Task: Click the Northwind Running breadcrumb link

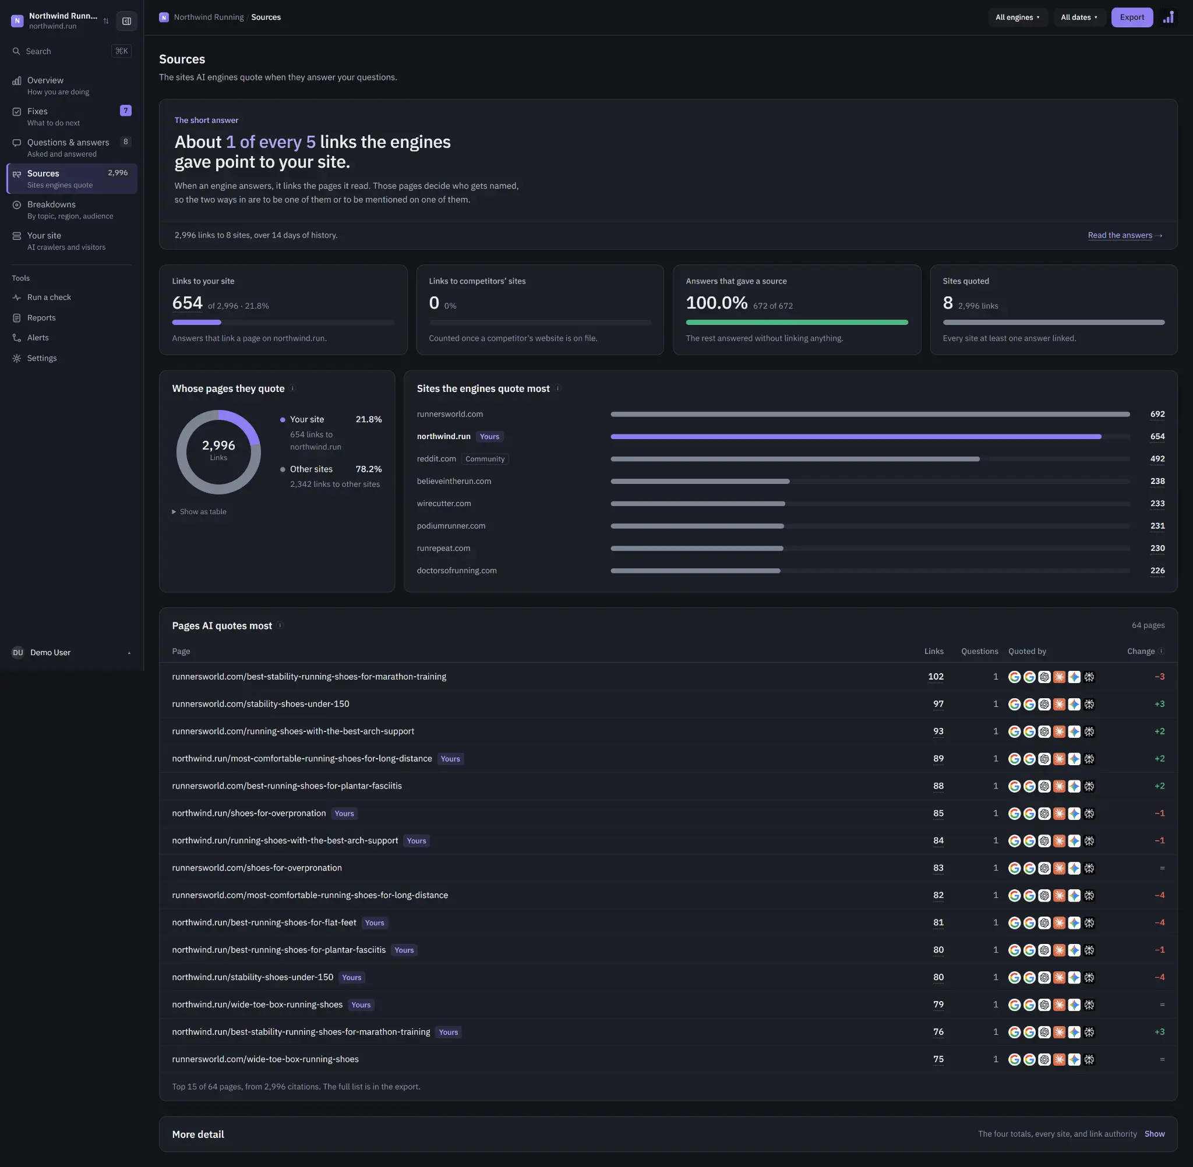Action: point(209,17)
